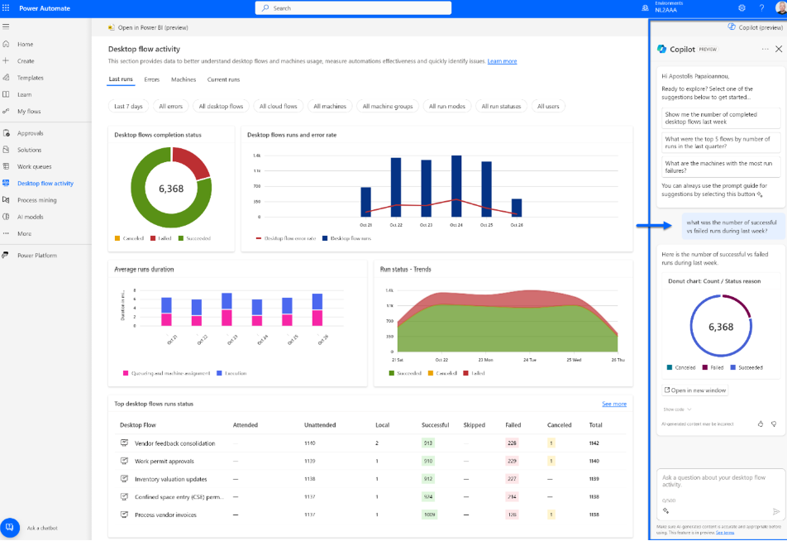
Task: Click the thumbs up feedback icon
Action: click(x=761, y=424)
